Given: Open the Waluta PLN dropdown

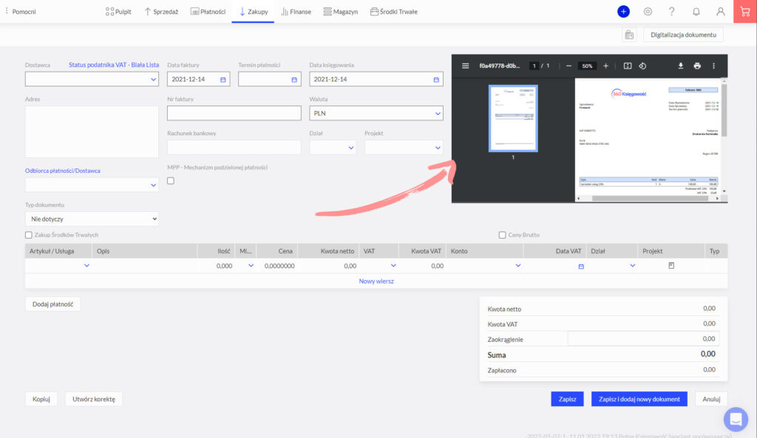Looking at the screenshot, I should 438,114.
